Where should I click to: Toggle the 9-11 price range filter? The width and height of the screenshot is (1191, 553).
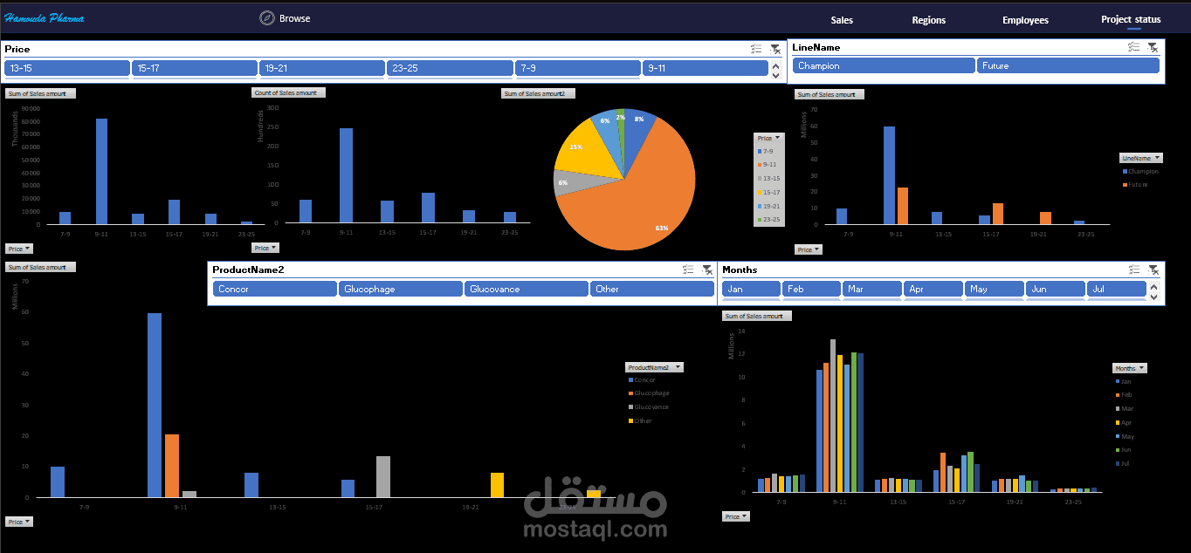[x=705, y=68]
